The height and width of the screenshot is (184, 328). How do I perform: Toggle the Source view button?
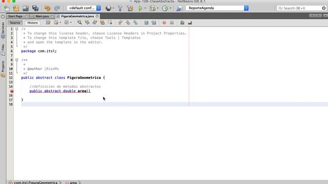15,22
